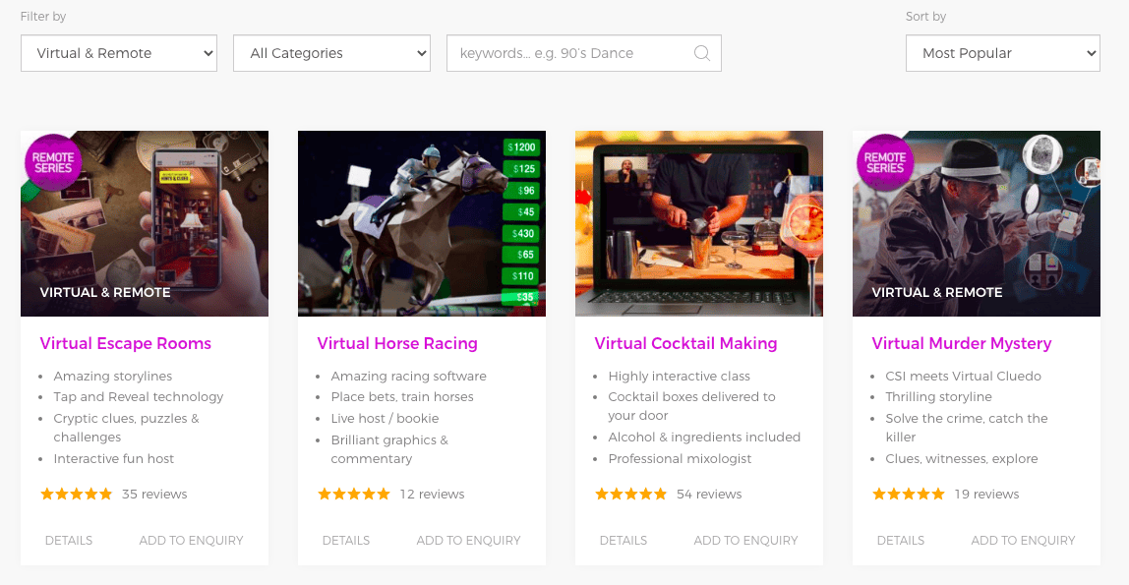Open the Virtual Escape Rooms title link

pos(126,344)
